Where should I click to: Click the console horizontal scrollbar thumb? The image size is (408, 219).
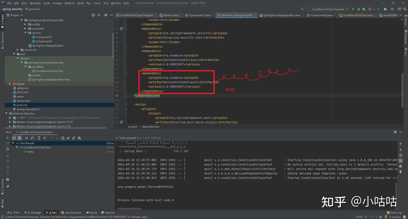pos(129,209)
